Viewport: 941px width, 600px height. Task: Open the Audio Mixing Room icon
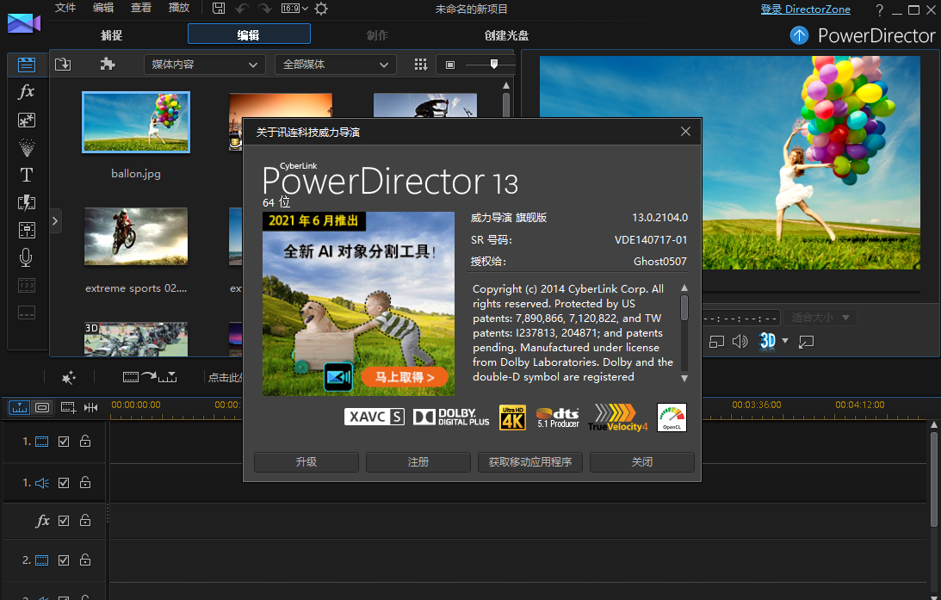point(27,231)
